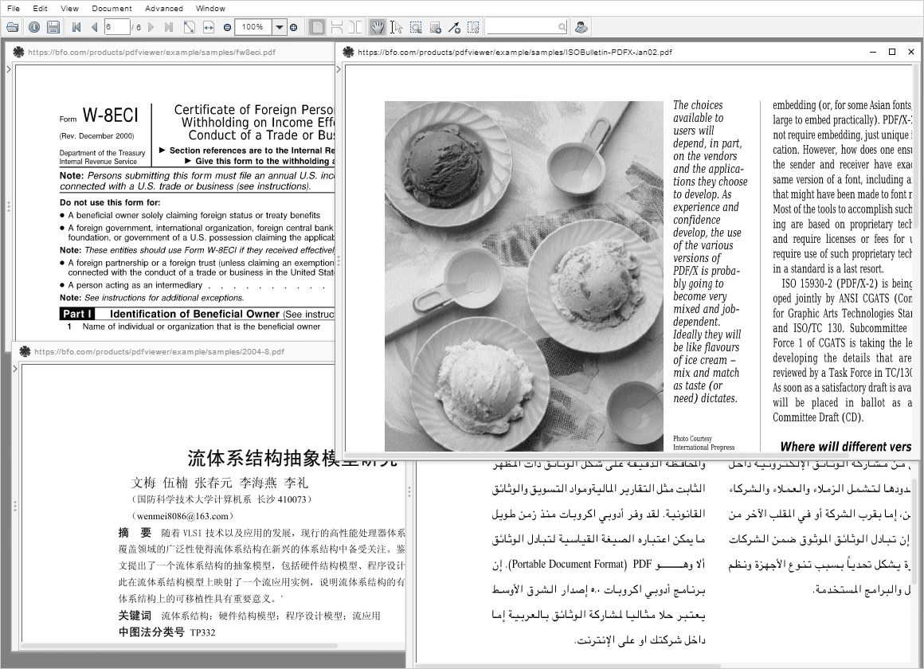Open the View menu
The image size is (924, 669).
[69, 8]
